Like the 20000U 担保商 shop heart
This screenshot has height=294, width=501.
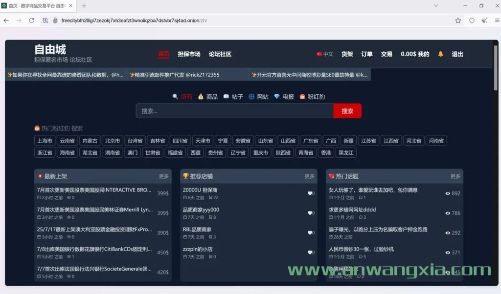point(310,193)
